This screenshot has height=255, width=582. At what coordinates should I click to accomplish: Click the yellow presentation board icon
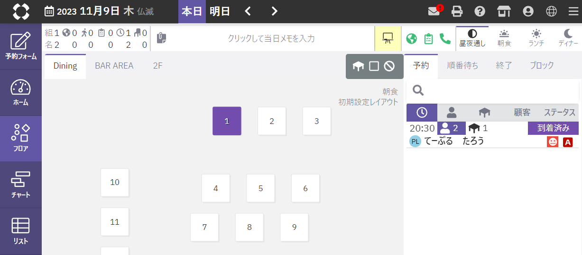388,38
